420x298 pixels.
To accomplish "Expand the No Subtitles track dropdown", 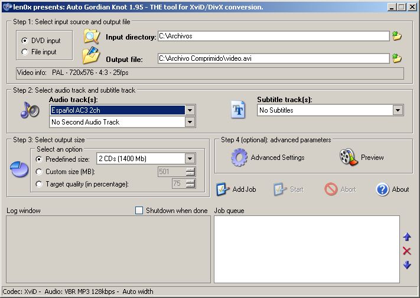I will 398,110.
